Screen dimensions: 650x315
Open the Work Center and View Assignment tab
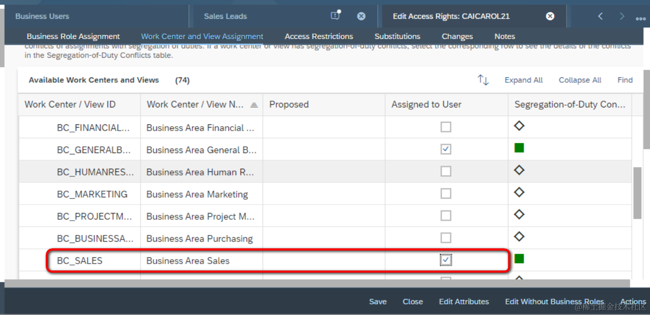(202, 37)
